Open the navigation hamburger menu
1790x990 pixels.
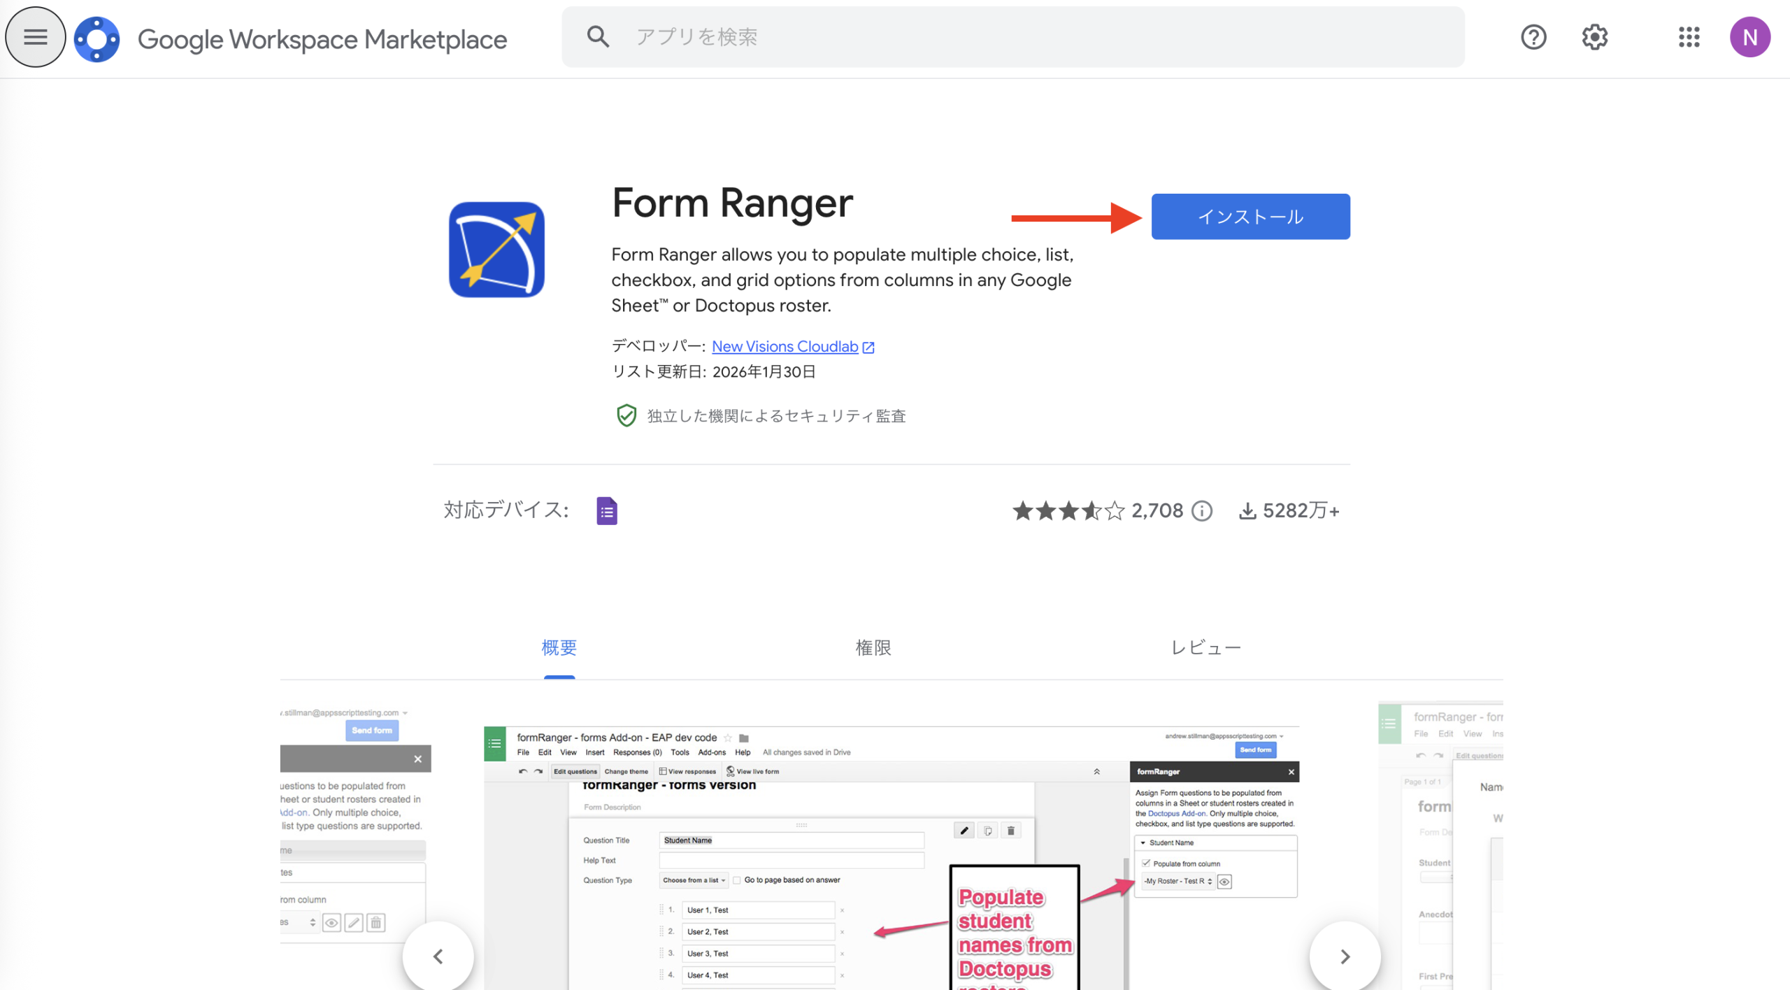click(x=35, y=36)
